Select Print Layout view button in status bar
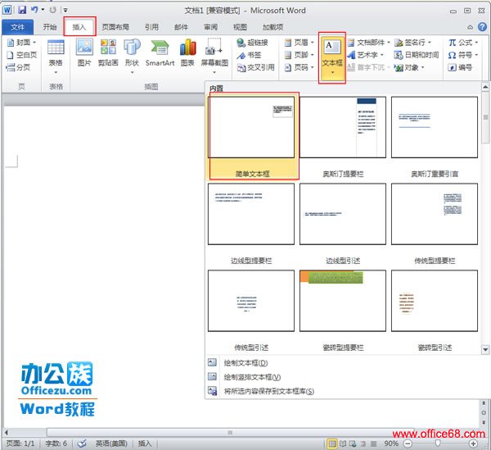This screenshot has width=491, height=450. coord(332,443)
